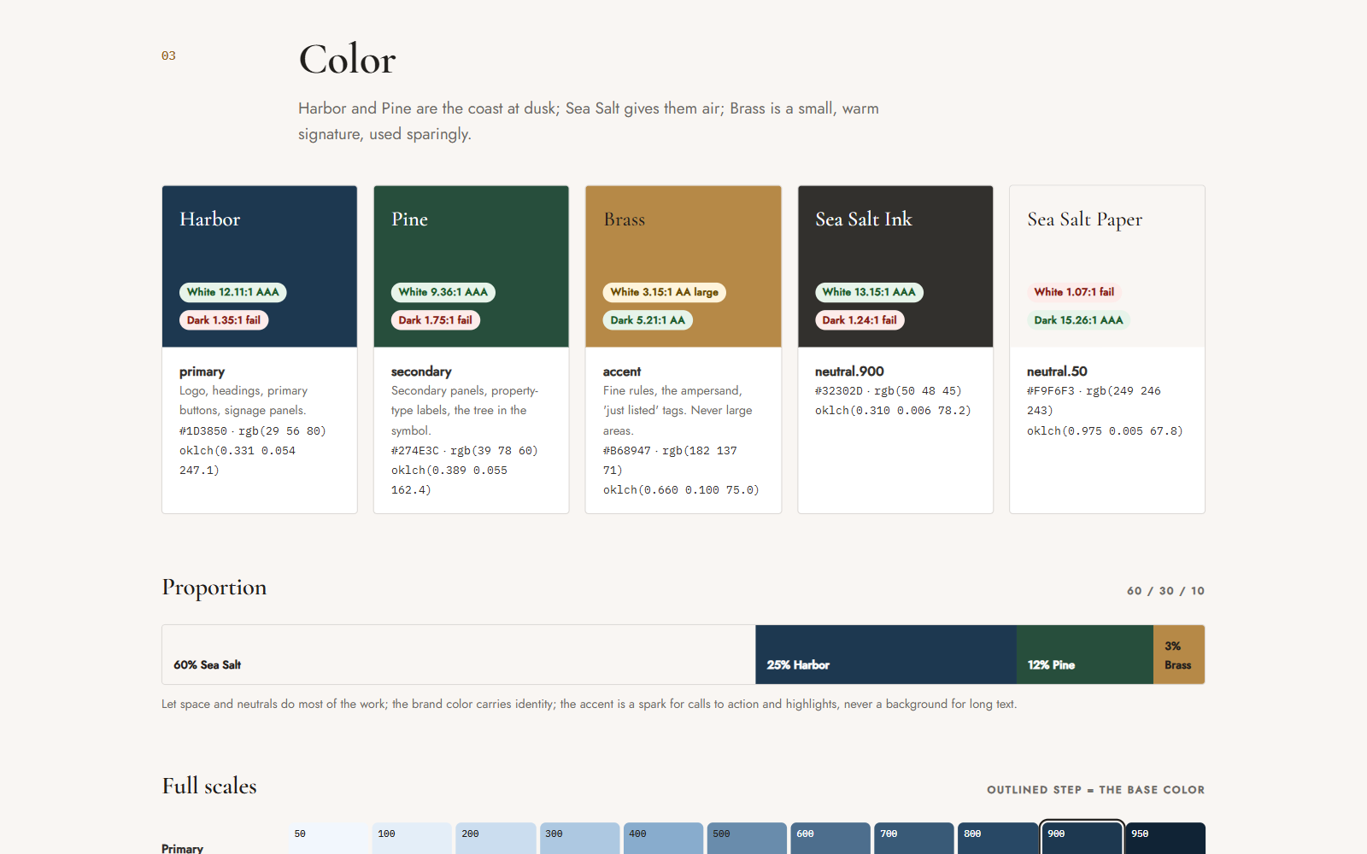Click the 3% Brass proportion segment
This screenshot has width=1367, height=854.
click(1179, 654)
